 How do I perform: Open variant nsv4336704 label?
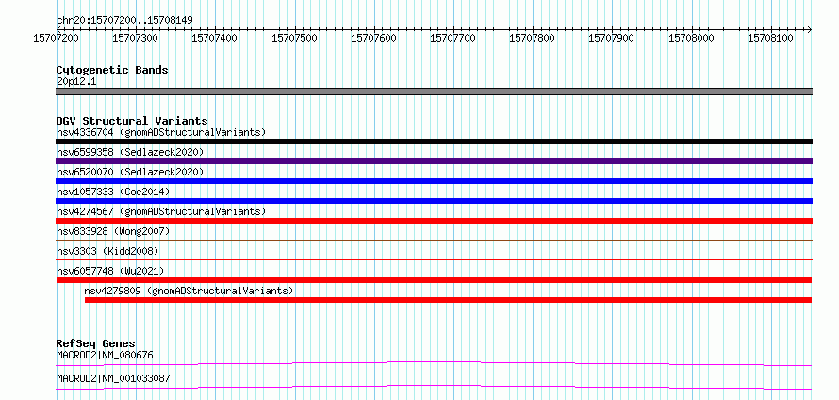coord(161,132)
